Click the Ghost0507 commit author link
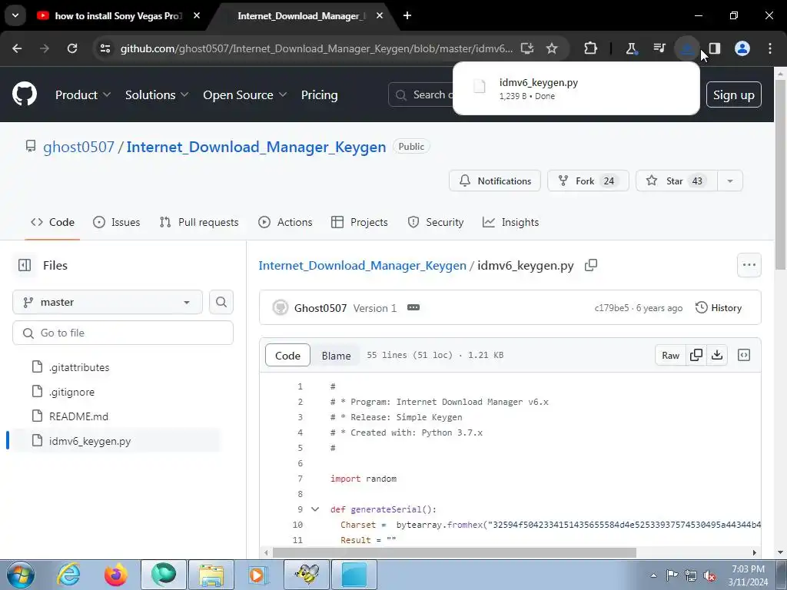The height and width of the screenshot is (590, 787). tap(320, 308)
